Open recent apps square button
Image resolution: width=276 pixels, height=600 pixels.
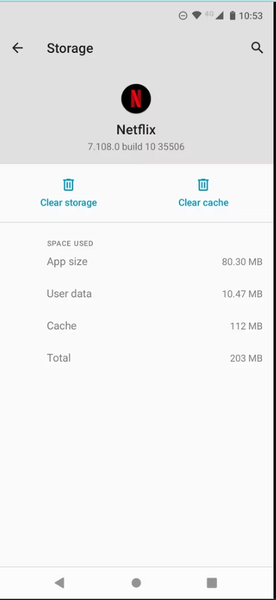[x=212, y=583]
